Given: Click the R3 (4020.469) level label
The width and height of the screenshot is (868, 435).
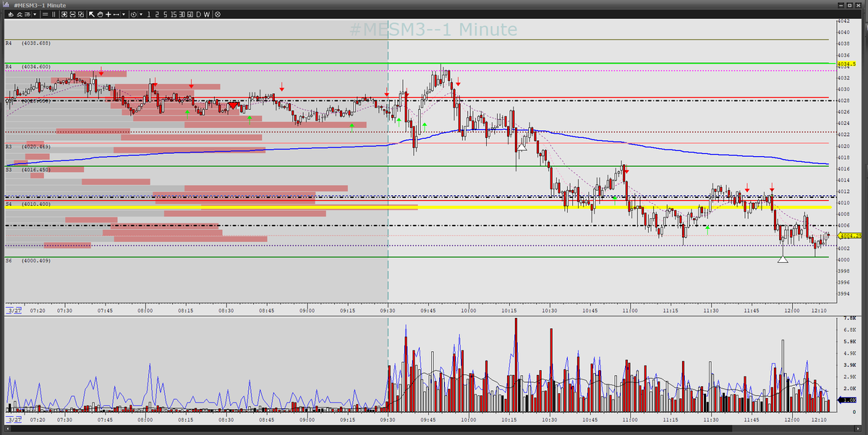Looking at the screenshot, I should click(x=27, y=147).
